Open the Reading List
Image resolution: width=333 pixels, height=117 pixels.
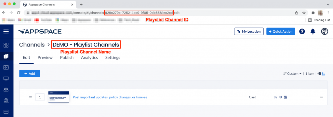pos(319,20)
